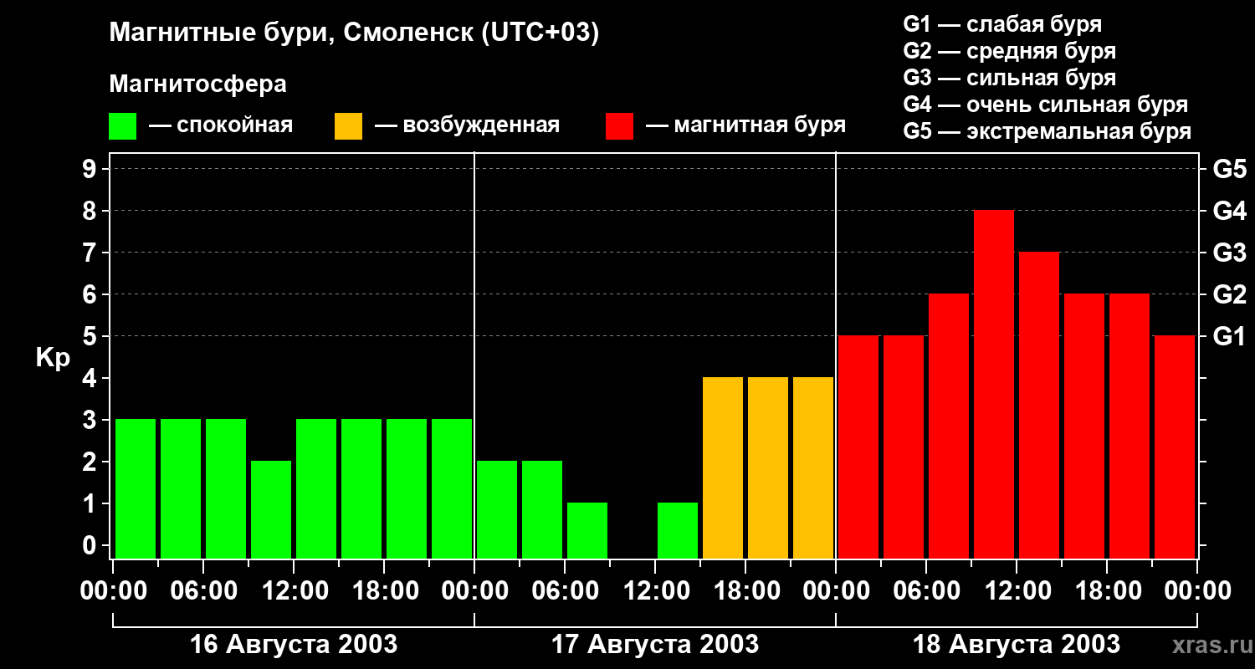Click the 'Kp' axis label

point(53,358)
